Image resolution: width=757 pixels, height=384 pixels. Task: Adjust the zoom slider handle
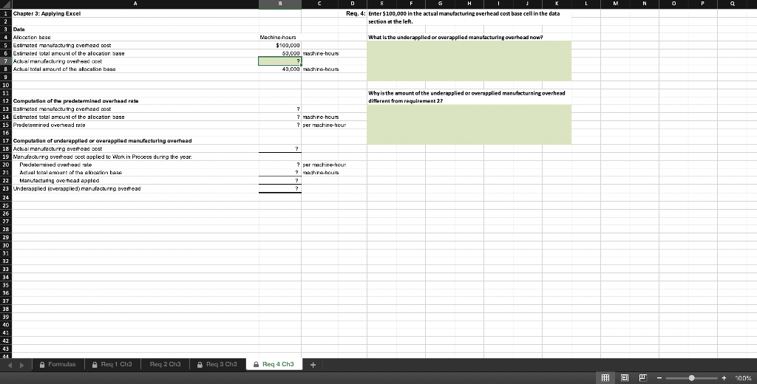[x=691, y=378]
